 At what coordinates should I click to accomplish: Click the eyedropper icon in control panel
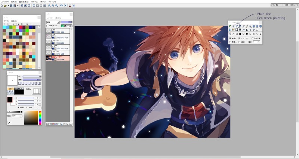[x=9, y=123]
